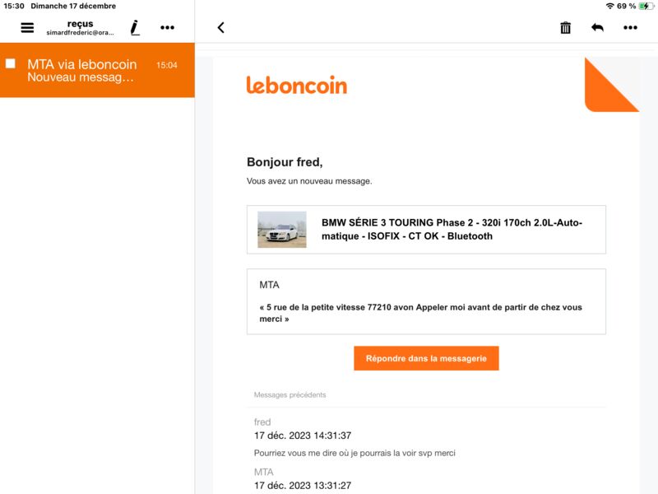Open inbox list more options dots
This screenshot has height=494, width=658.
pos(168,28)
